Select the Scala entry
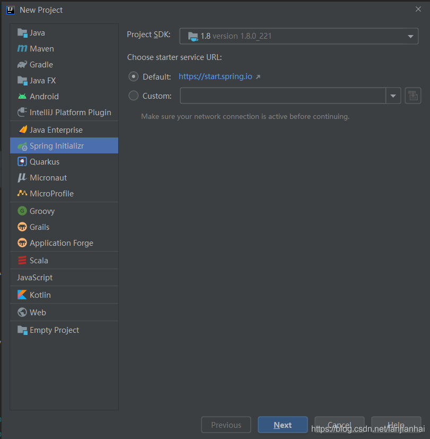430x439 pixels. pos(64,261)
